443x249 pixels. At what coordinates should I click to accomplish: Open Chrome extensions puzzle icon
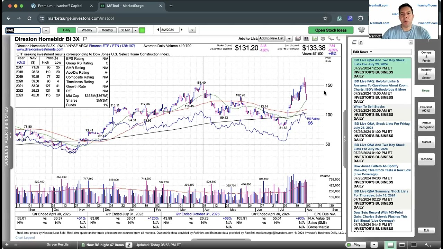coord(361,18)
